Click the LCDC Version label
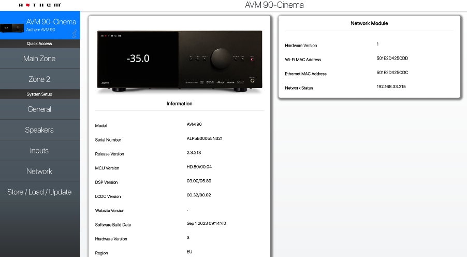 point(108,196)
